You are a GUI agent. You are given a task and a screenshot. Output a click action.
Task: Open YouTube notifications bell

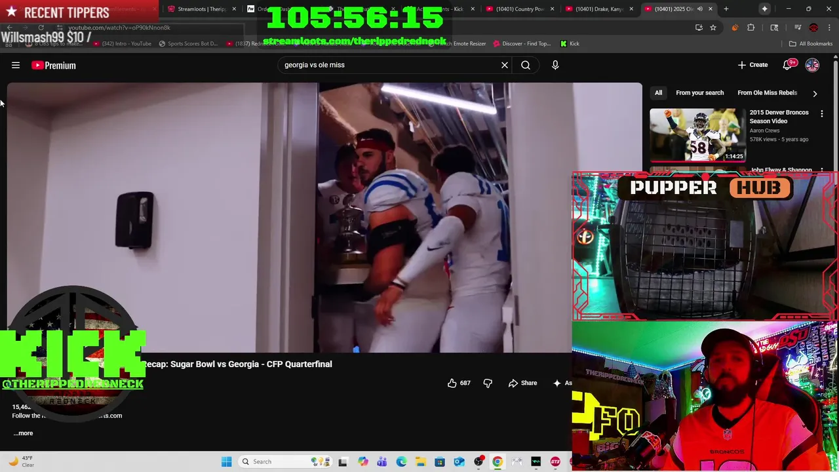(788, 65)
